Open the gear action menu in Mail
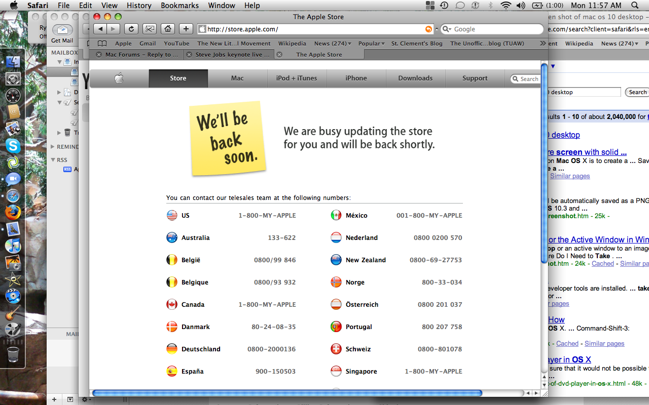Viewport: 649px width, 405px height. point(86,399)
